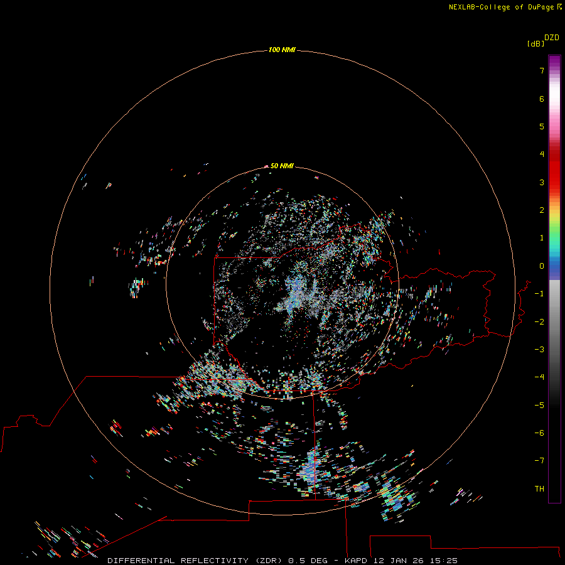Click the 2 dB legend value
This screenshot has height=565, width=565.
tap(542, 210)
